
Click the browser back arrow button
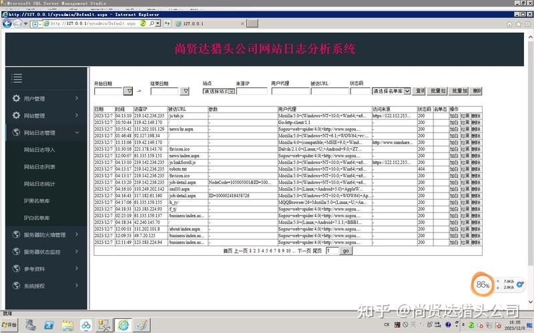[7, 23]
